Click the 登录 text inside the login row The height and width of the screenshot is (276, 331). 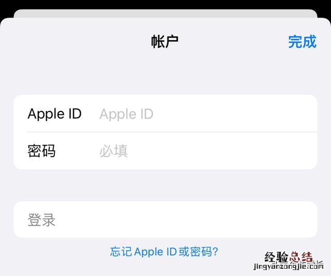click(41, 220)
